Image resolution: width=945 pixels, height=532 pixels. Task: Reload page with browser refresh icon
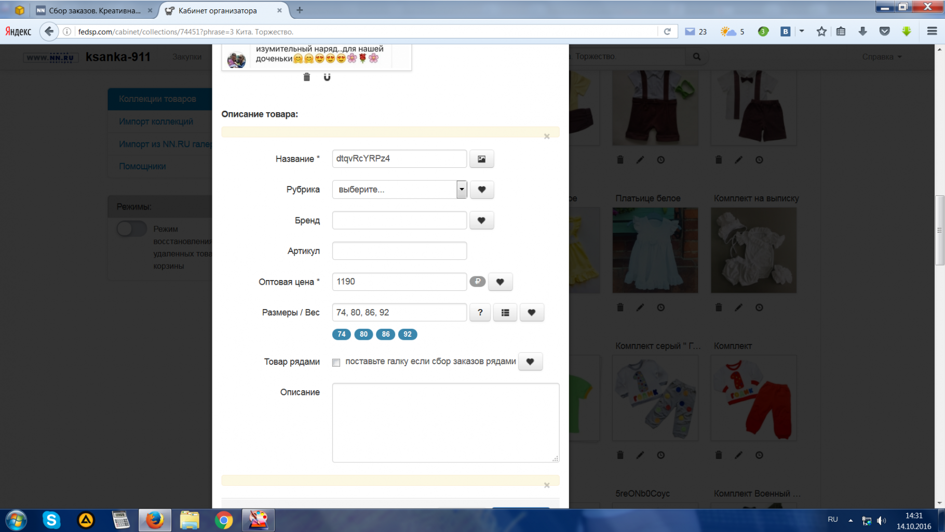(667, 32)
